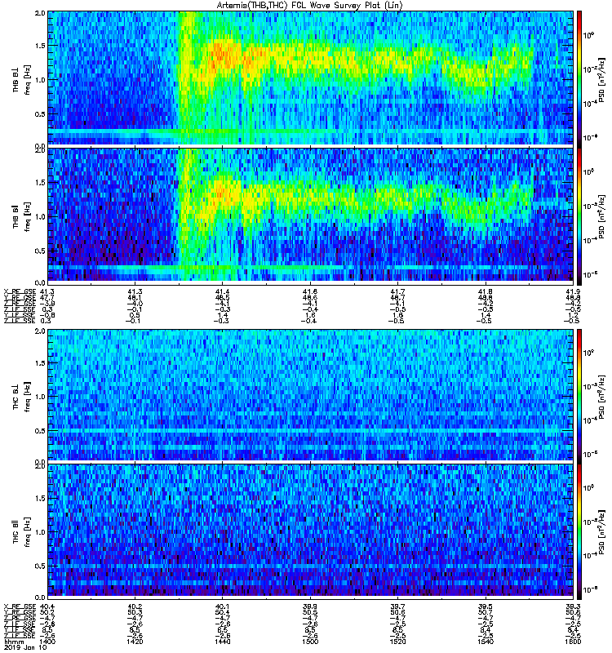Screen dimensions: 612x653
Task: Click the "THB B∥ freq [Hz]" axis label
Action: (21, 215)
